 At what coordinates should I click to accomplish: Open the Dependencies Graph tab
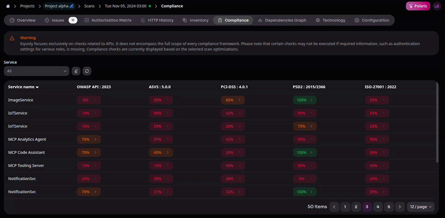click(x=282, y=20)
